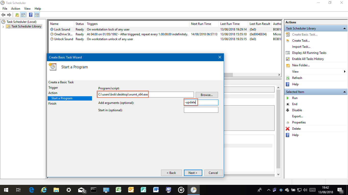This screenshot has height=195, width=348.
Task: Sort tasks by Next Run Time column
Action: coord(201,24)
